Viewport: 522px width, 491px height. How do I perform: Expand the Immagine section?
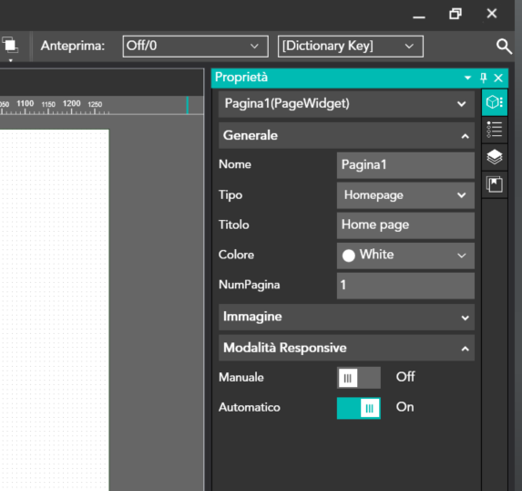(346, 317)
